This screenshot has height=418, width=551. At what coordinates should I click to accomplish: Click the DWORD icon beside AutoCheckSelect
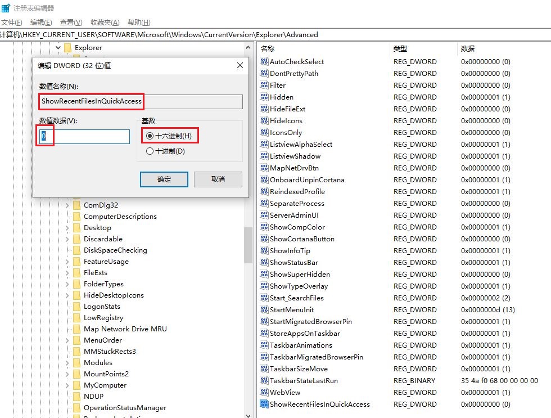[264, 62]
